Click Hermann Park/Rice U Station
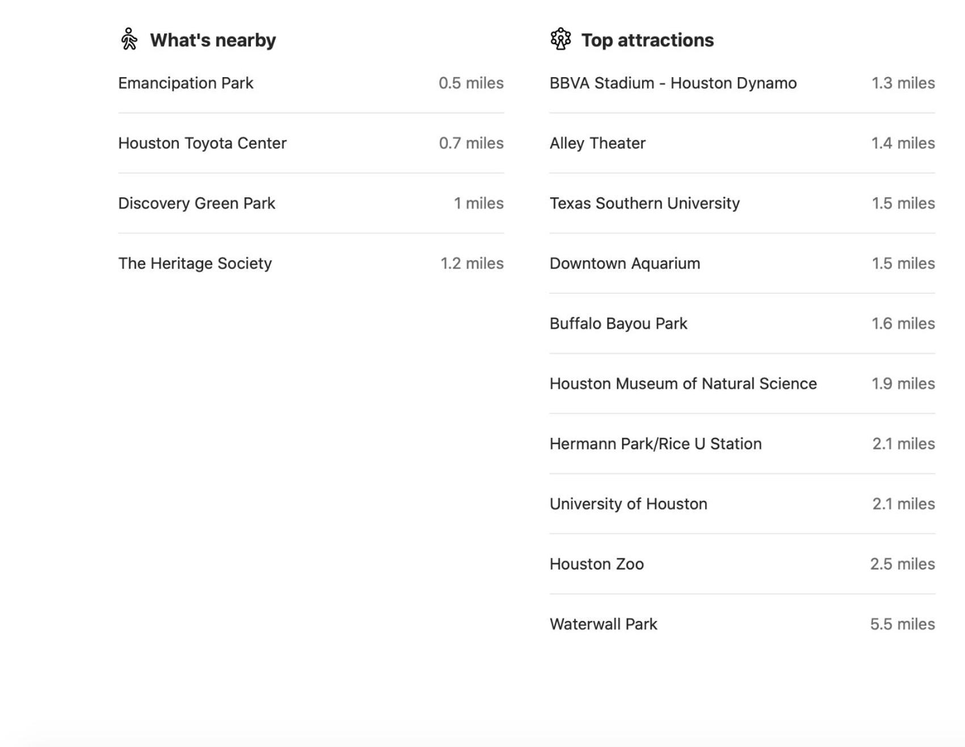 point(656,444)
